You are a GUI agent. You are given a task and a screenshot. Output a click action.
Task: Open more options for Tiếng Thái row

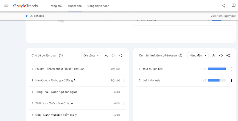[x=124, y=92]
